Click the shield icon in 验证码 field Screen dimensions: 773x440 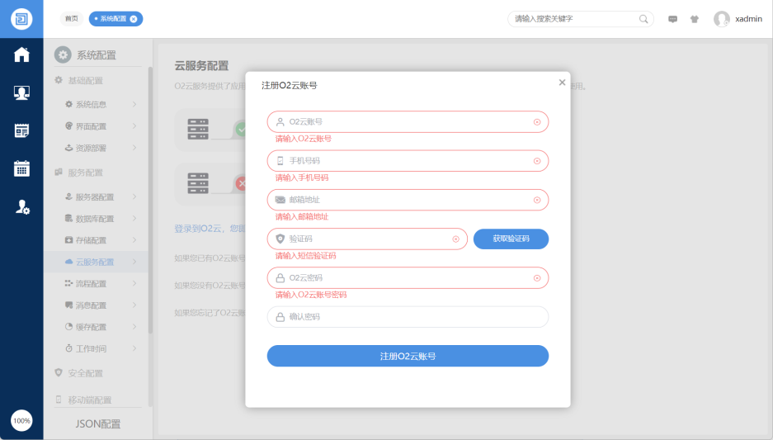pos(280,239)
